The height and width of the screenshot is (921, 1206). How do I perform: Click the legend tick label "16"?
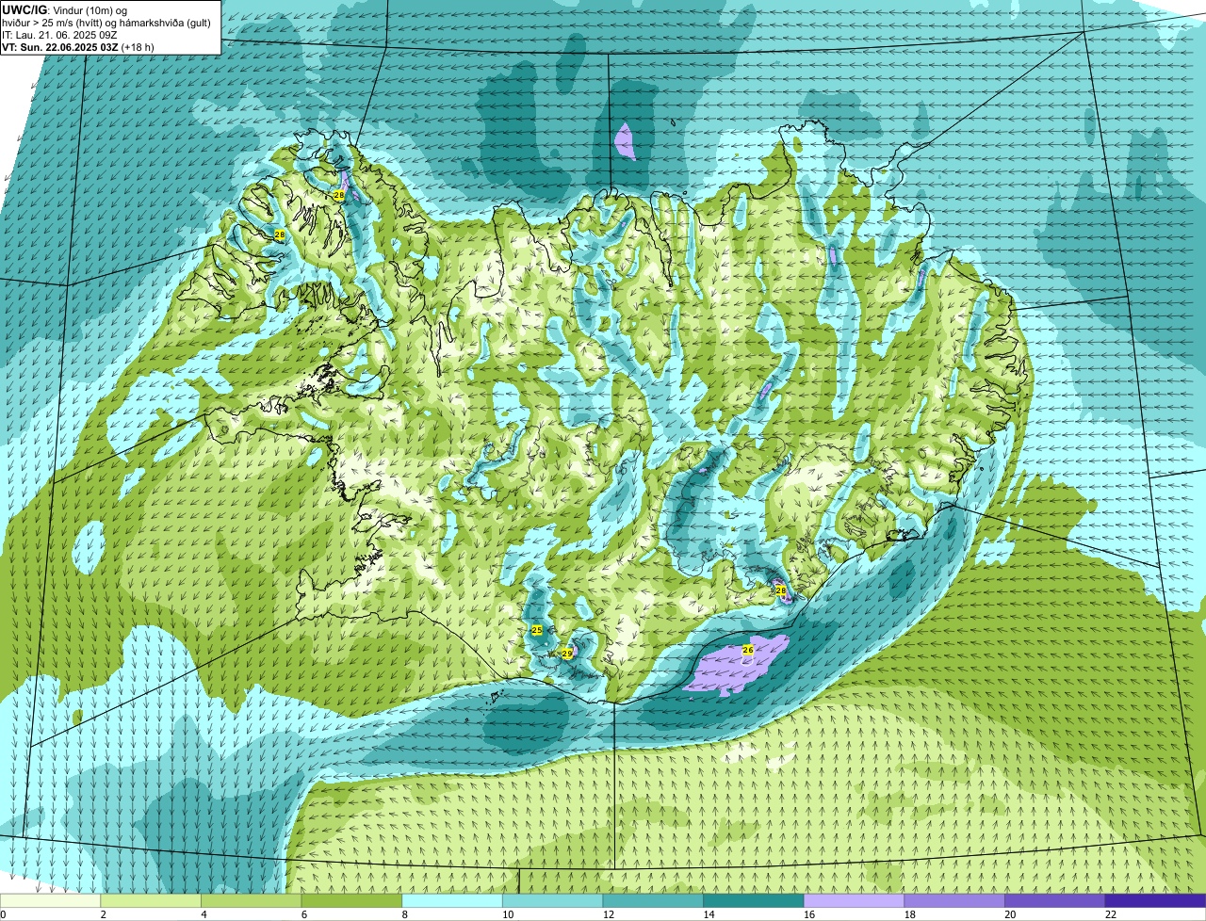click(809, 914)
